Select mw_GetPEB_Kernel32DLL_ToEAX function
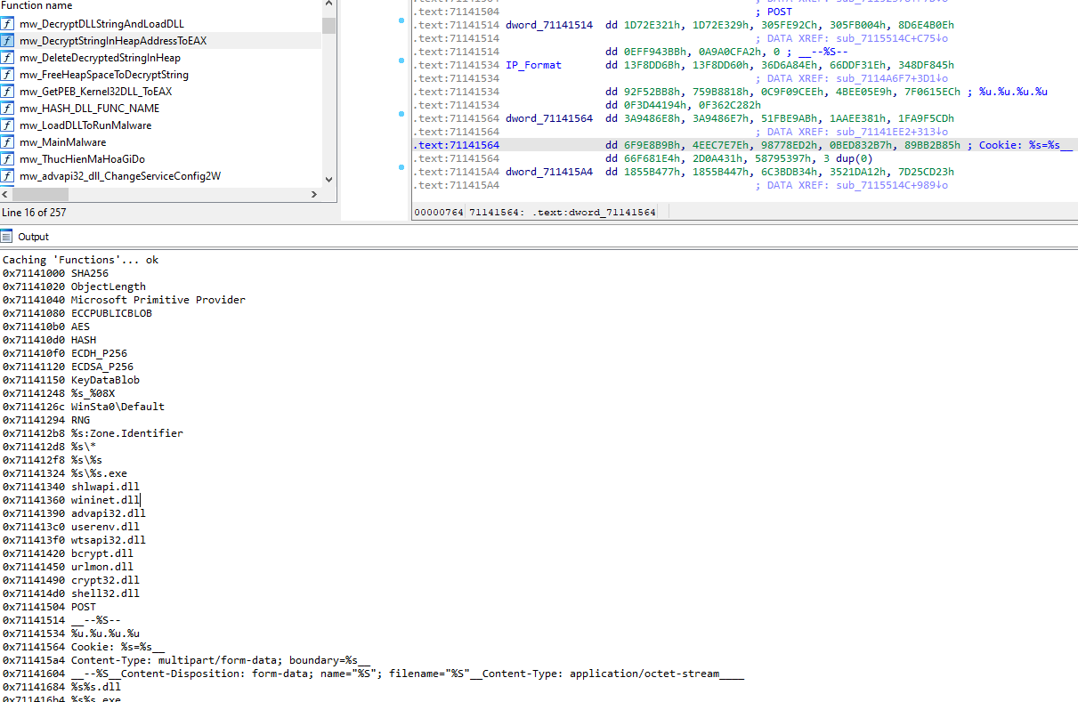The width and height of the screenshot is (1078, 702). [96, 92]
